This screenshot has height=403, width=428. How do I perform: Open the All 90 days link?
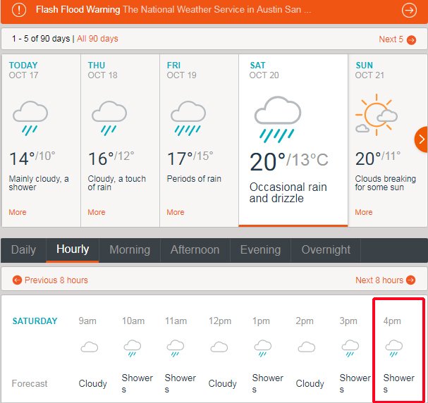[x=97, y=39]
